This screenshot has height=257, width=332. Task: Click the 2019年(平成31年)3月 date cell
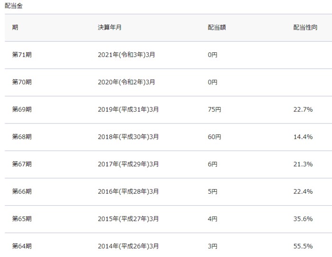coord(128,110)
